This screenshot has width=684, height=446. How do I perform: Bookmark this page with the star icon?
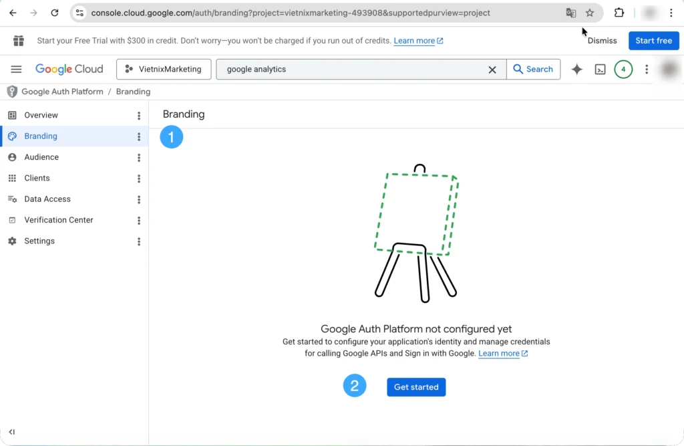pyautogui.click(x=590, y=13)
